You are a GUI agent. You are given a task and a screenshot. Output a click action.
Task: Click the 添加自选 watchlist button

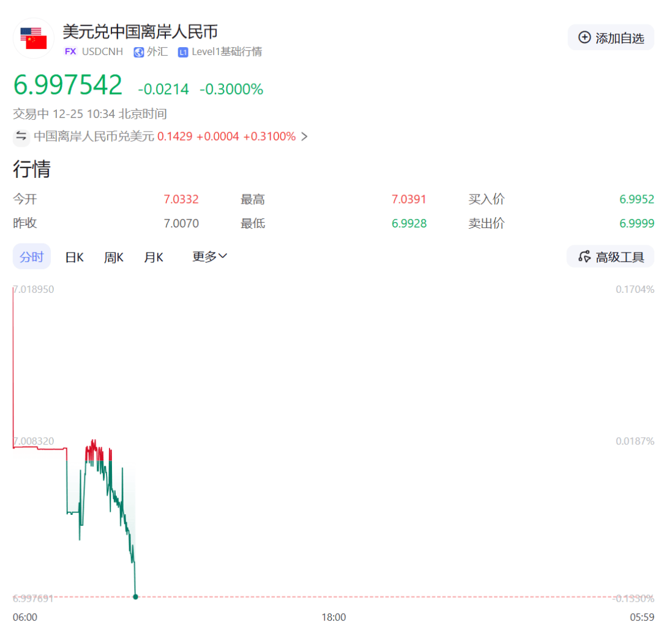pos(610,37)
